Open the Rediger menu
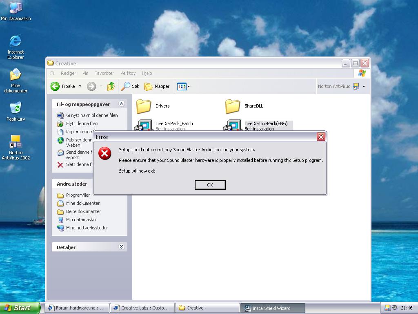The width and height of the screenshot is (418, 314). tap(68, 73)
